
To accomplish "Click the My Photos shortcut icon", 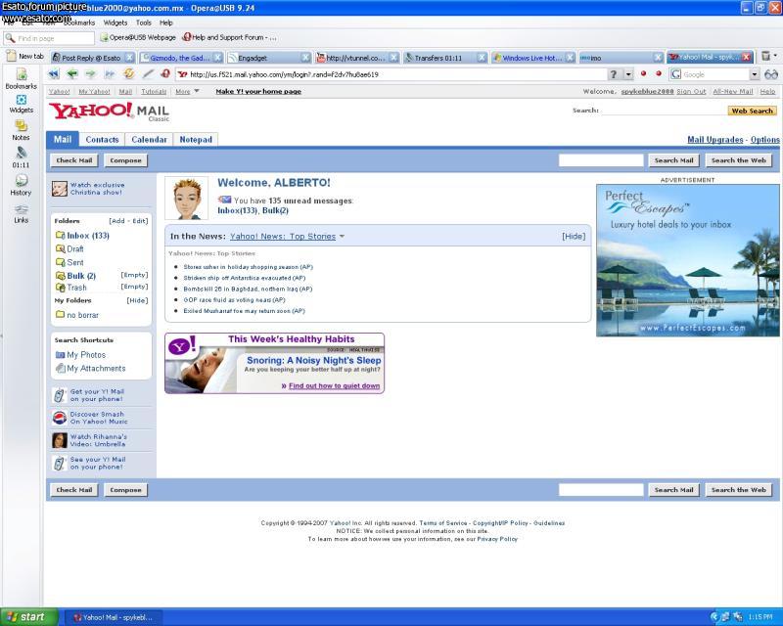I will (x=60, y=355).
